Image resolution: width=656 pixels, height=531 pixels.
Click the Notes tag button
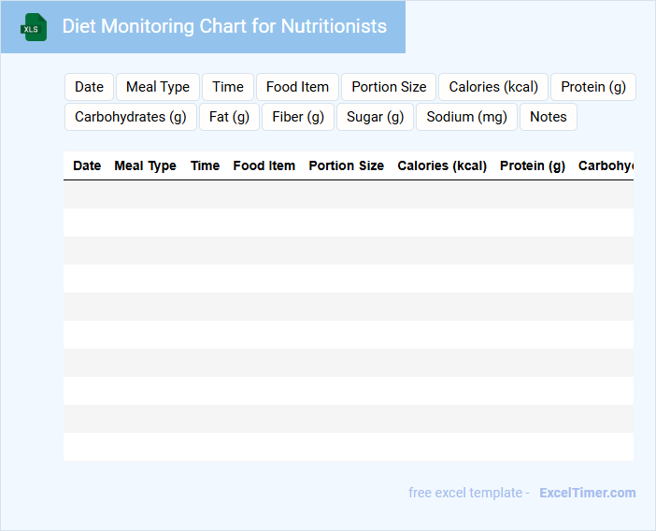(549, 117)
